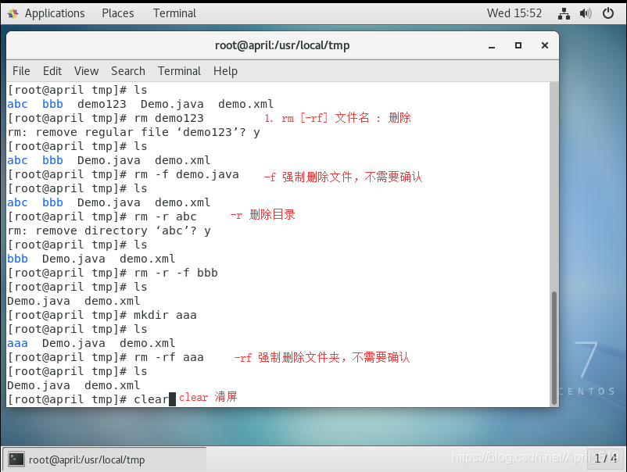Open the clock showing Wed 15:52
This screenshot has width=627, height=472.
click(x=514, y=13)
